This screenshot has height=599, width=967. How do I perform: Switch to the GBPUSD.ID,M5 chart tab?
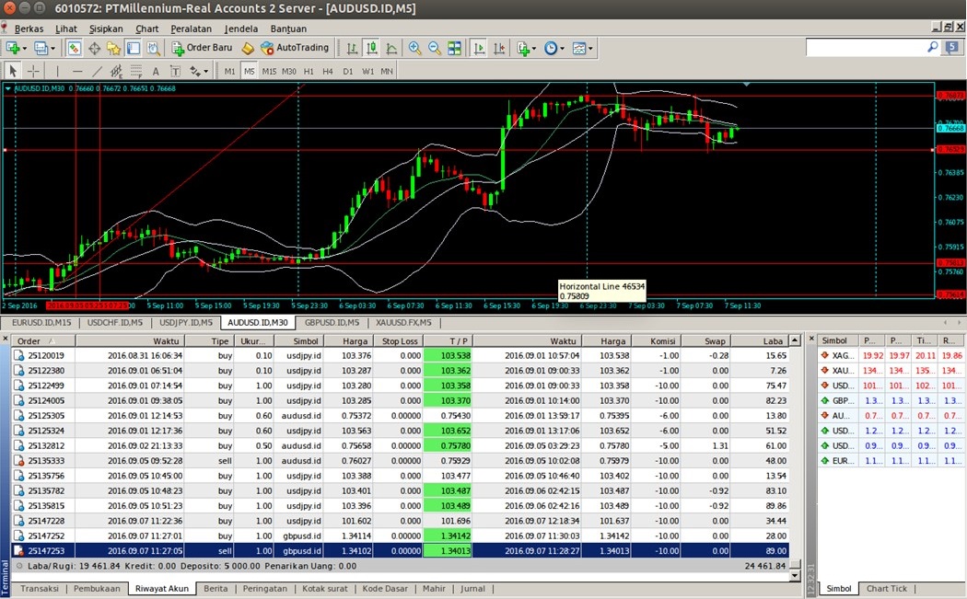point(332,322)
